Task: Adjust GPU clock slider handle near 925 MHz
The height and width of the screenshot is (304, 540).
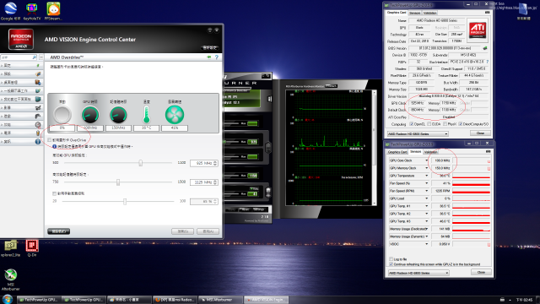Action: (x=141, y=163)
